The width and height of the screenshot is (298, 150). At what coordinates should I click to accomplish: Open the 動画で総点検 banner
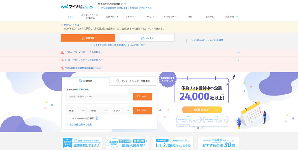coord(127,143)
